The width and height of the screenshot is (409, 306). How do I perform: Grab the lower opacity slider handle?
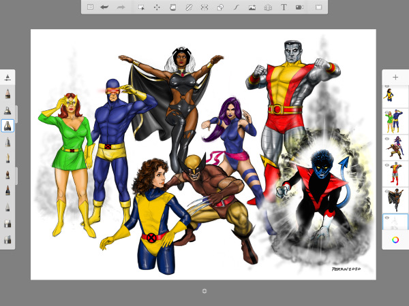click(16, 176)
